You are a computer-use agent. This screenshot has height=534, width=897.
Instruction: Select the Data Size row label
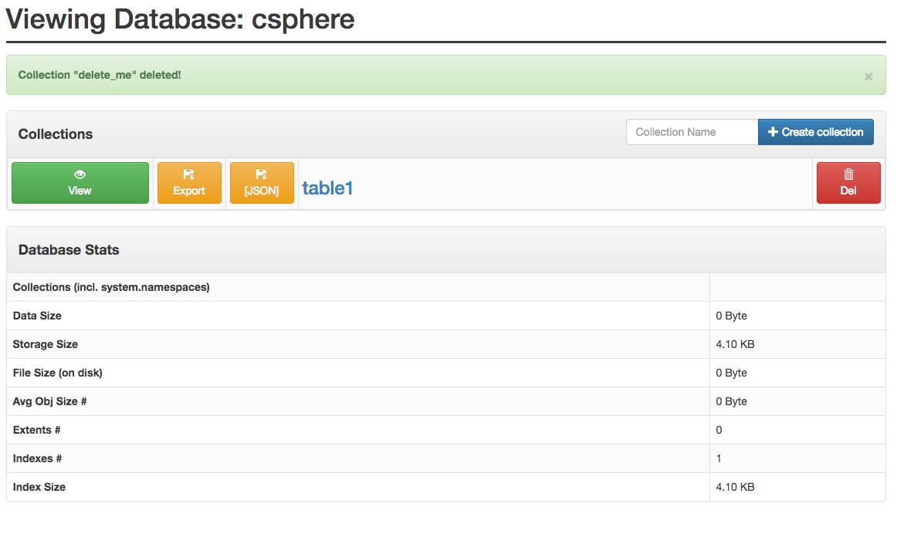click(x=37, y=316)
